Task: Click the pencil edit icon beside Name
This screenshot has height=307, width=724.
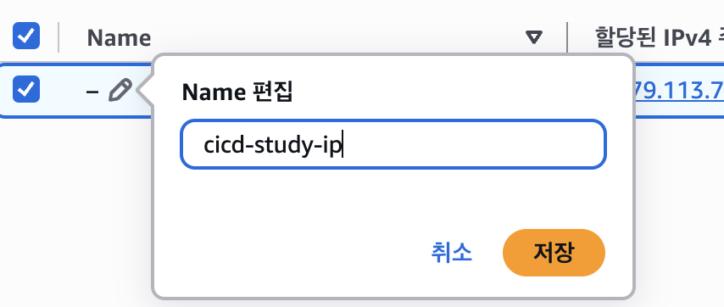Action: click(x=120, y=90)
